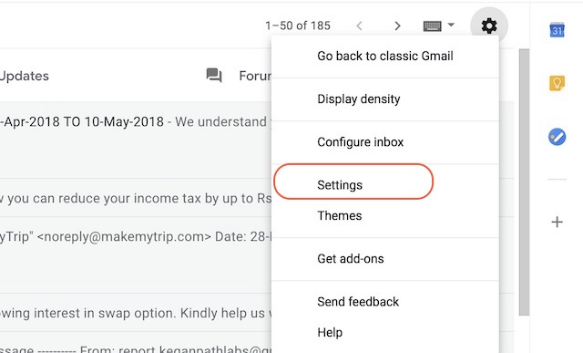Viewport: 583px width, 353px height.
Task: Open Google Tasks checkmark icon
Action: pos(557,137)
